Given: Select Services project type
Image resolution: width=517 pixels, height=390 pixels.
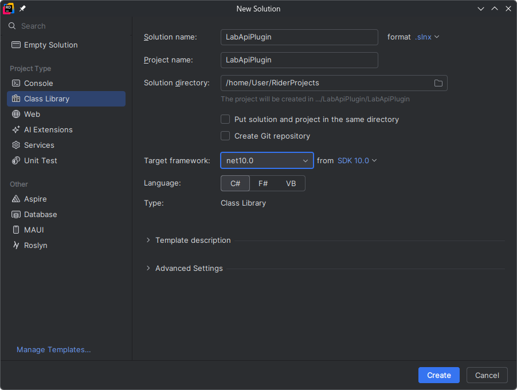Looking at the screenshot, I should 66,145.
